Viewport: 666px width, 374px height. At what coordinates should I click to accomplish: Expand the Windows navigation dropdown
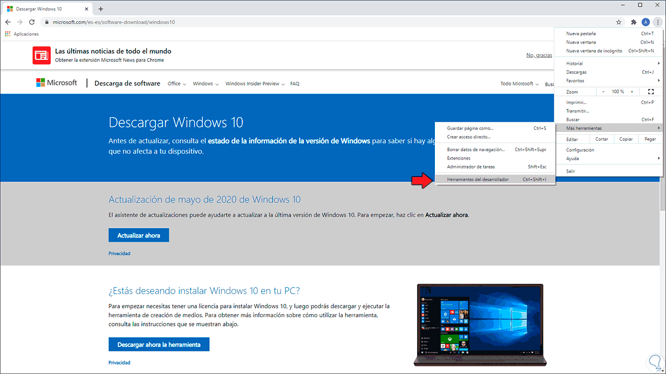click(205, 83)
